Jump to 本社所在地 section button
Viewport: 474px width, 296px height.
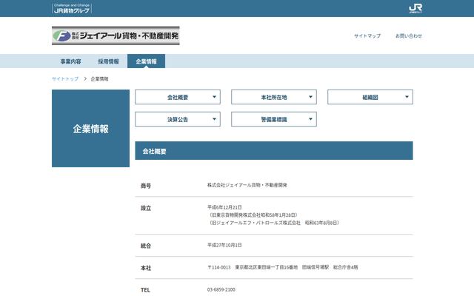274,97
